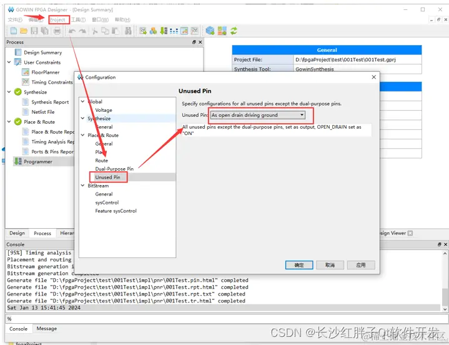This screenshot has height=345, width=449.
Task: Click the Find binoculars toolbar icon
Action: point(128,31)
